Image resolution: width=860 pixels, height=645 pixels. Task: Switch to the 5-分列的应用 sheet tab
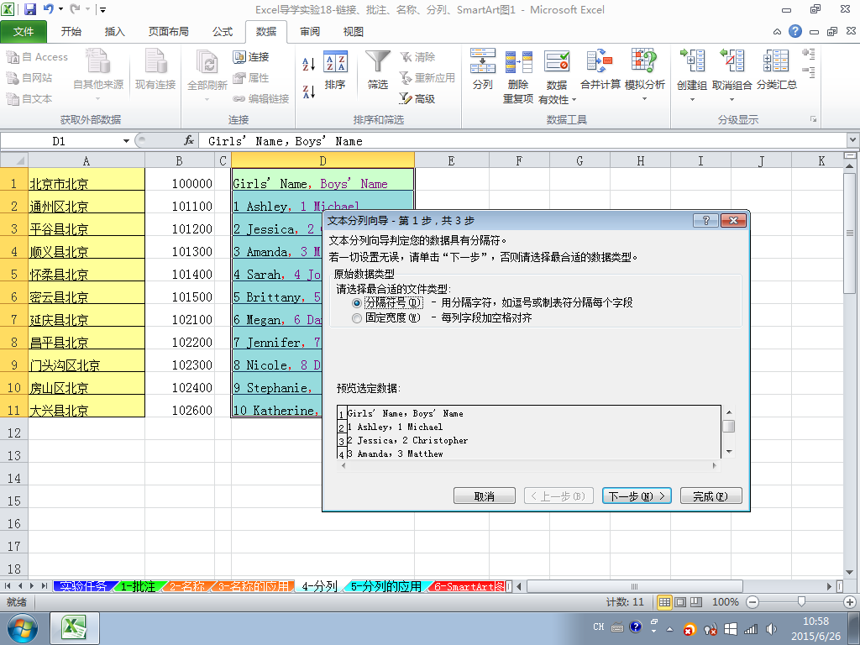tap(386, 586)
